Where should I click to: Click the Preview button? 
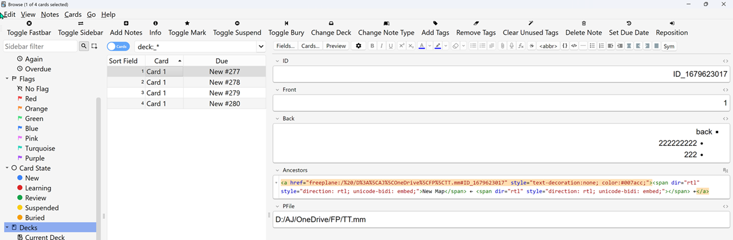pyautogui.click(x=336, y=46)
